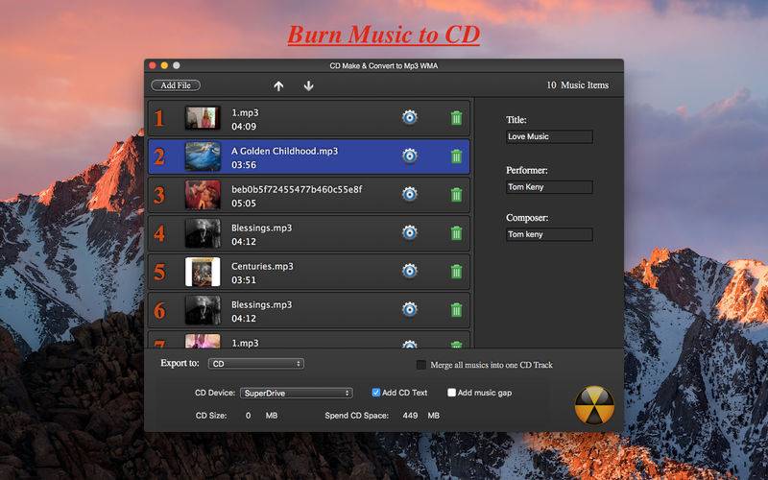This screenshot has height=480, width=768.
Task: Delete track 6 Blessings.mp3 with trash icon
Action: pos(456,310)
